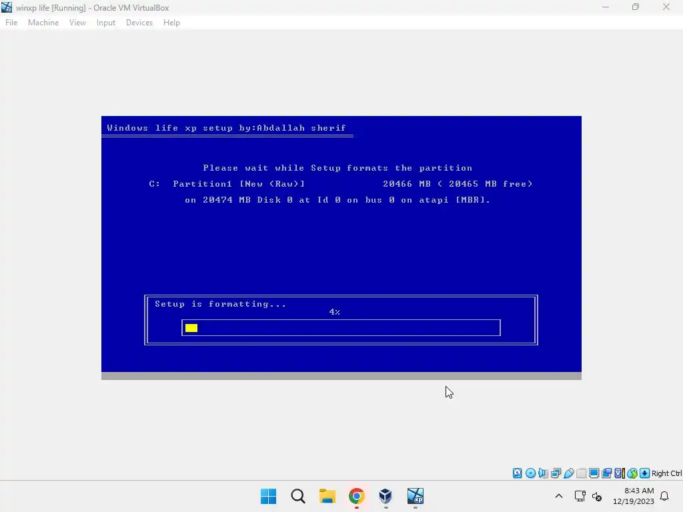The width and height of the screenshot is (683, 512).
Task: Open File Explorer from taskbar
Action: 327,496
